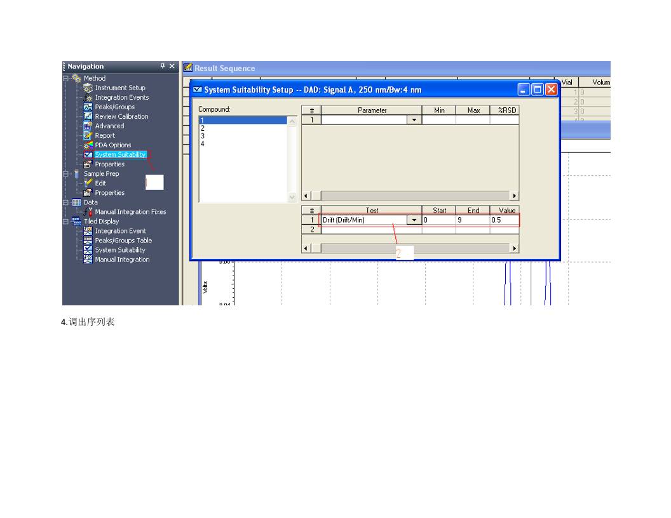The height and width of the screenshot is (518, 671).
Task: Click the Sample Prep Edit pencil icon
Action: [88, 183]
